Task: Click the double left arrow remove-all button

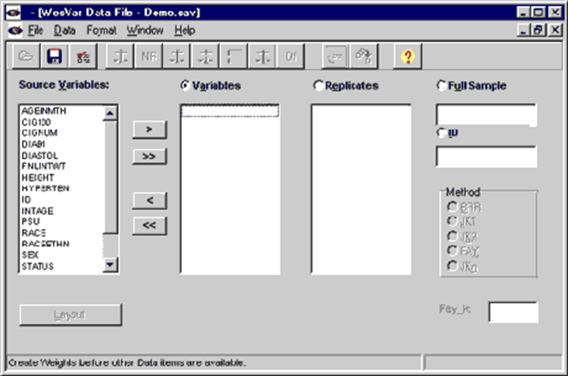Action: [149, 225]
